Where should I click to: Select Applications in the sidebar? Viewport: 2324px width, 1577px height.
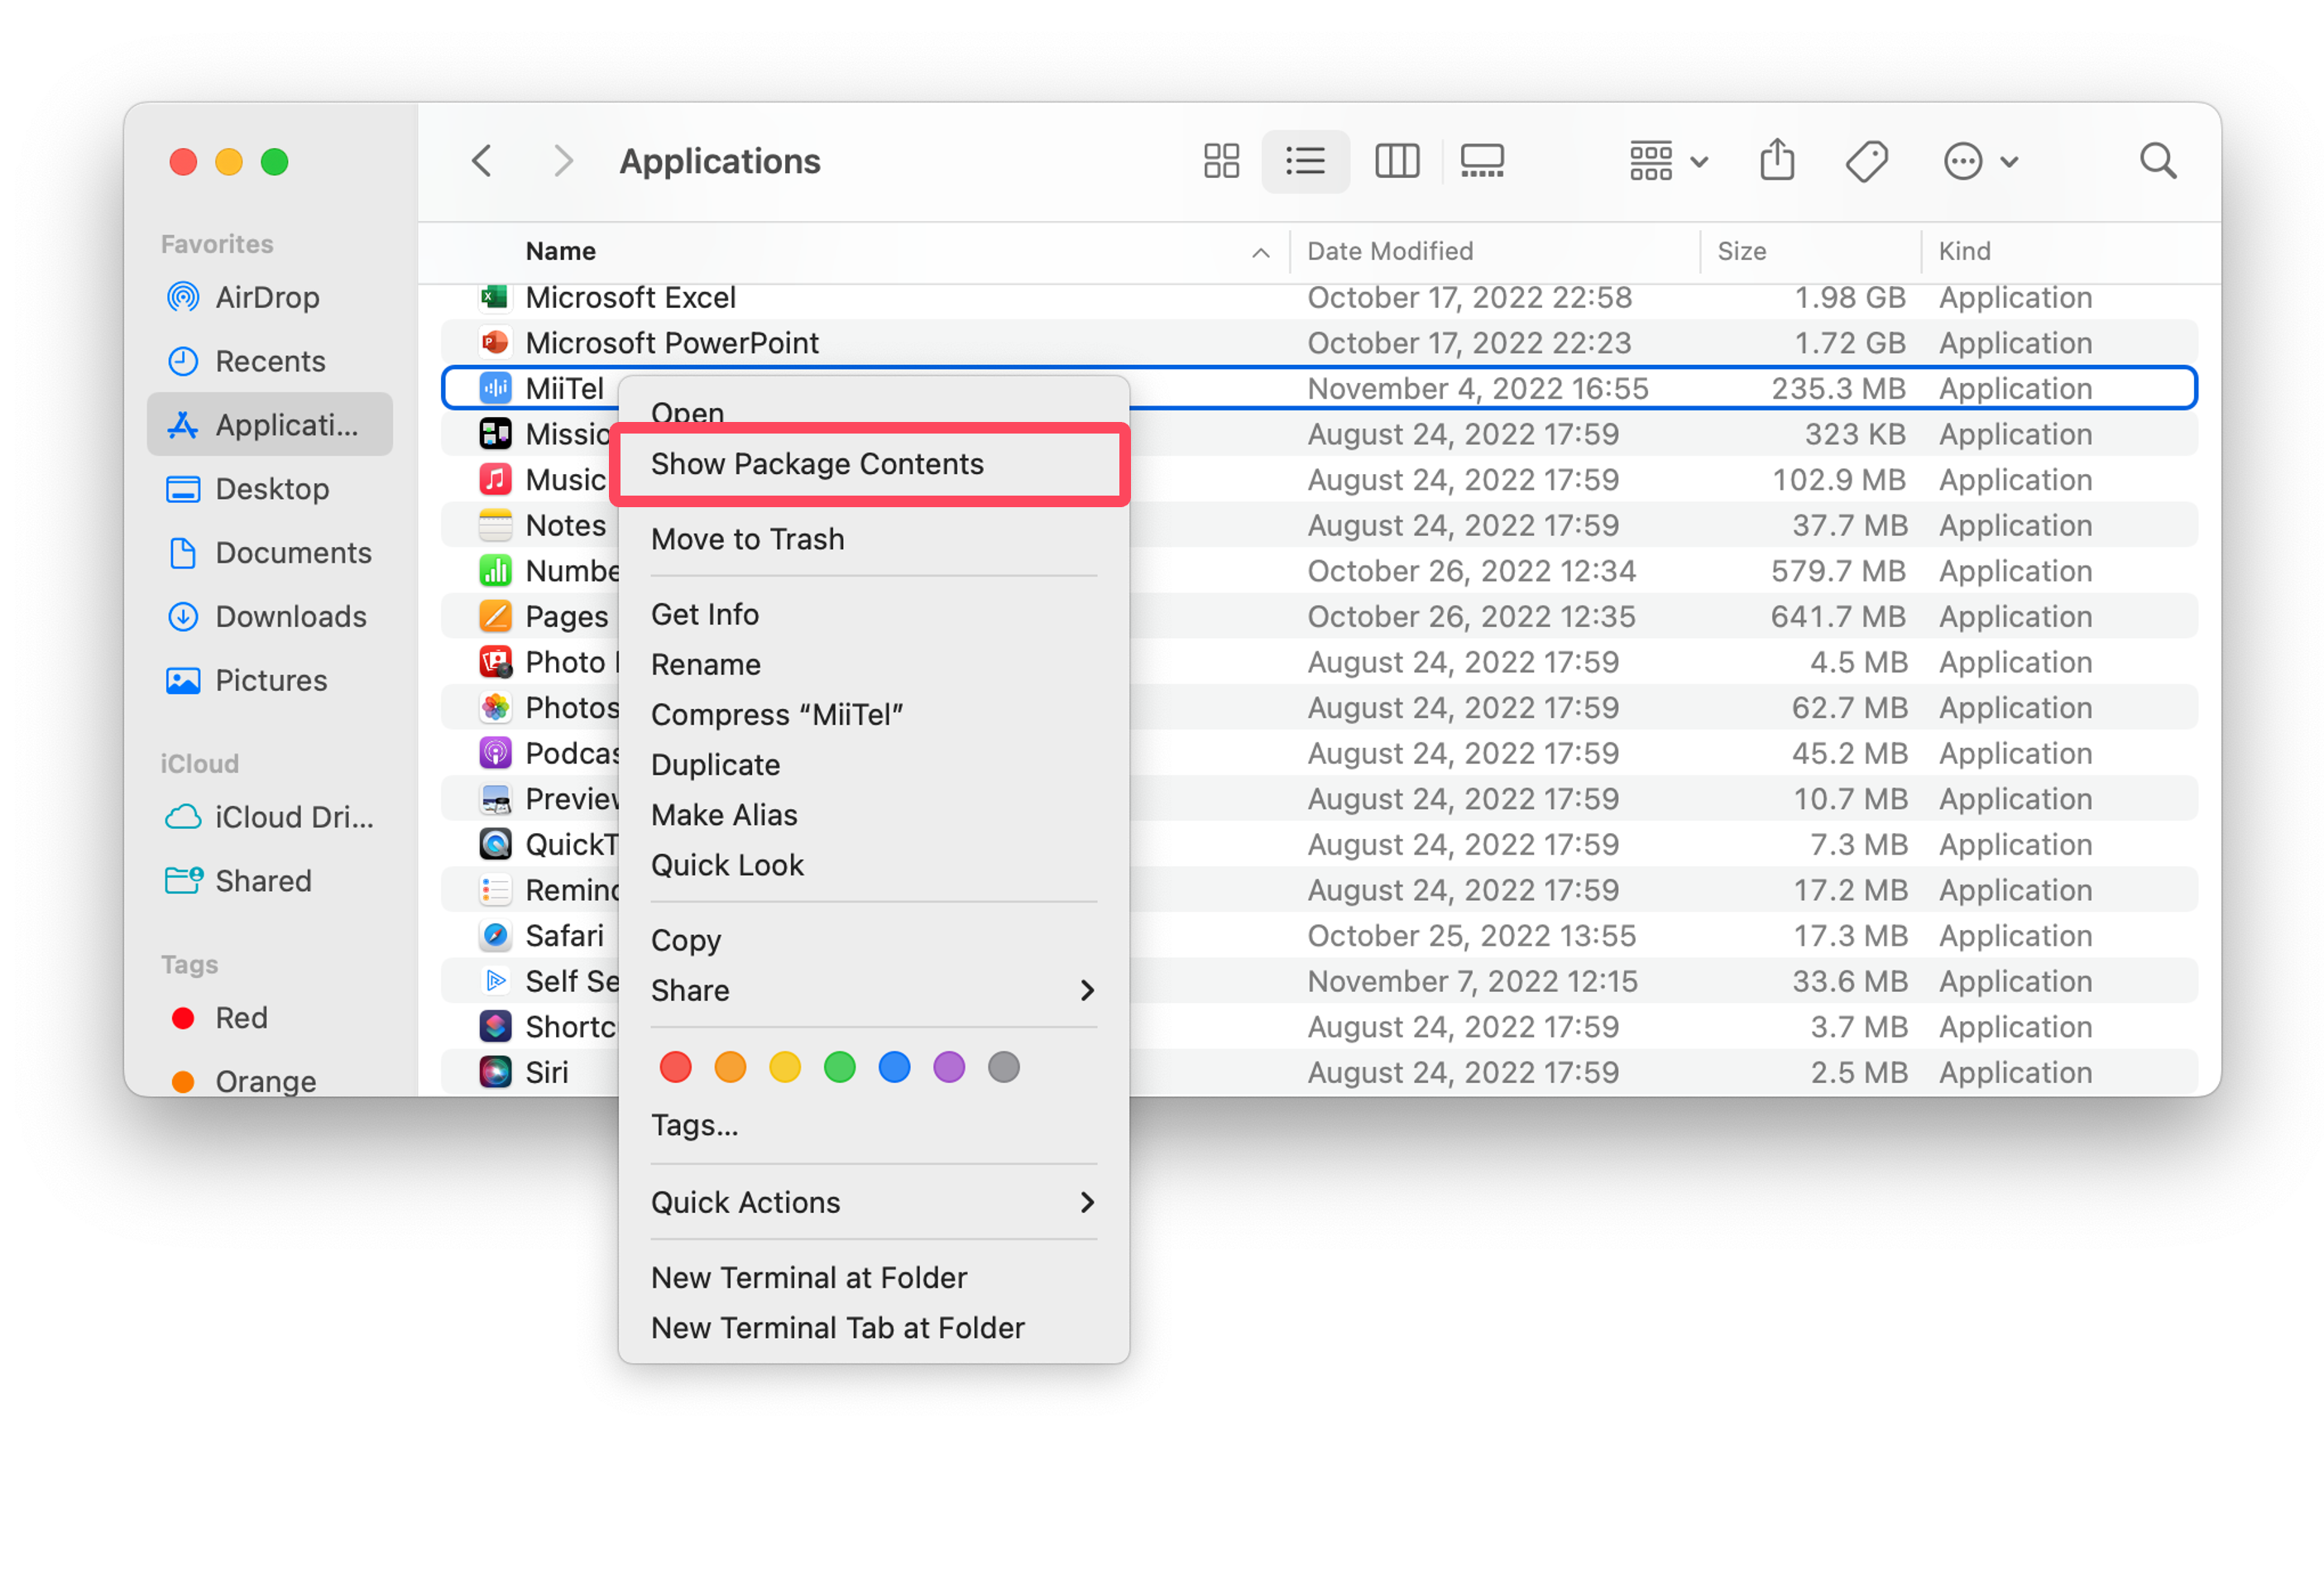(270, 425)
